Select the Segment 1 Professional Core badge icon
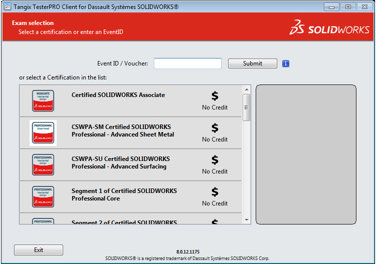The height and width of the screenshot is (264, 376). coord(43,196)
